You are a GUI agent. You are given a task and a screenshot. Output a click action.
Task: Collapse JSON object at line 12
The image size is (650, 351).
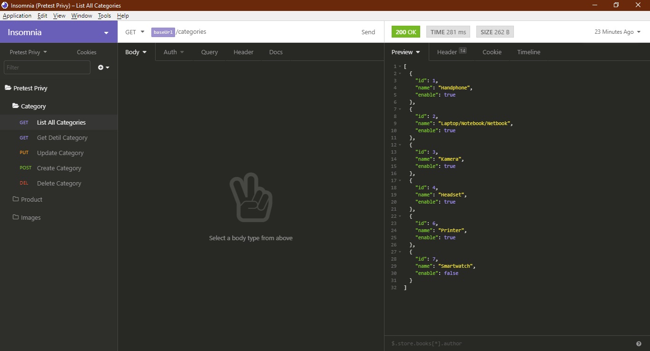click(400, 145)
